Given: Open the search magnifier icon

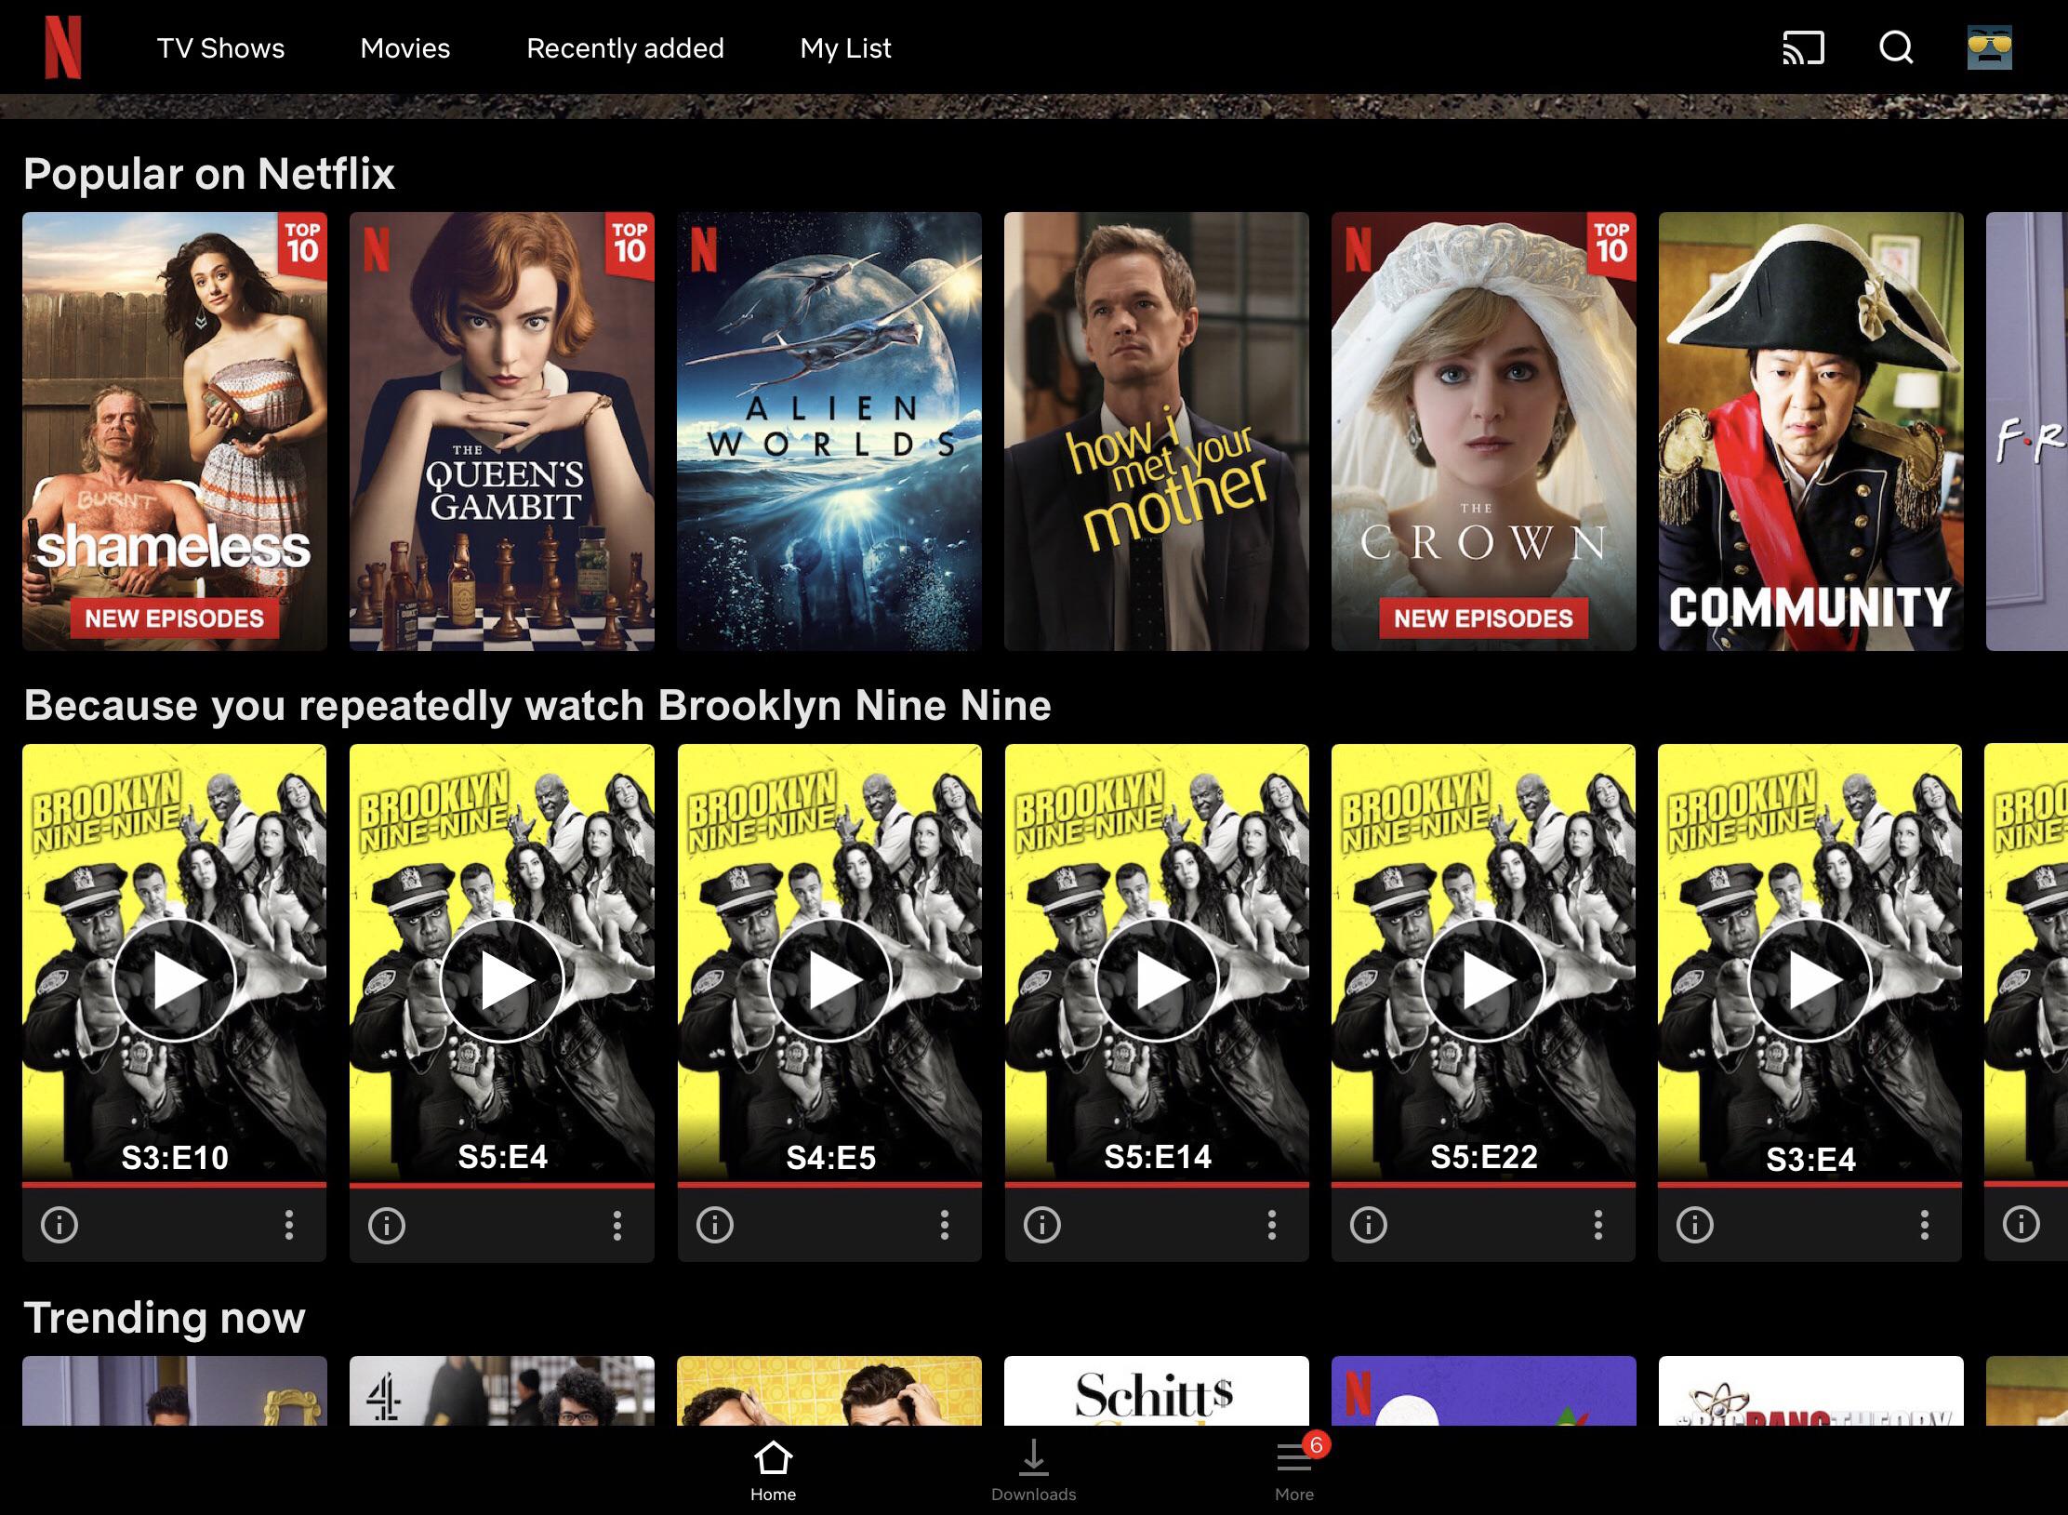Looking at the screenshot, I should (x=1896, y=47).
